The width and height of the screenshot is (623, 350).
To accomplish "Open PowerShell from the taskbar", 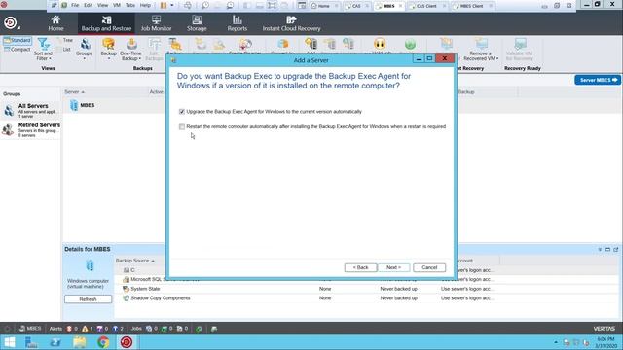I will tap(55, 342).
